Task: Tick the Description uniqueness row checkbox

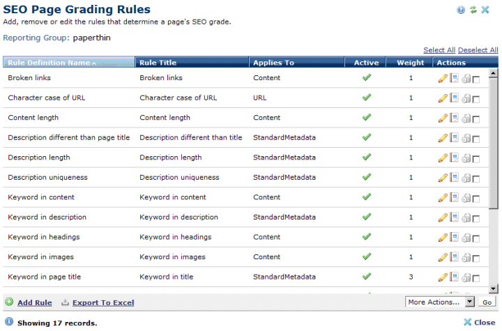Action: 476,179
